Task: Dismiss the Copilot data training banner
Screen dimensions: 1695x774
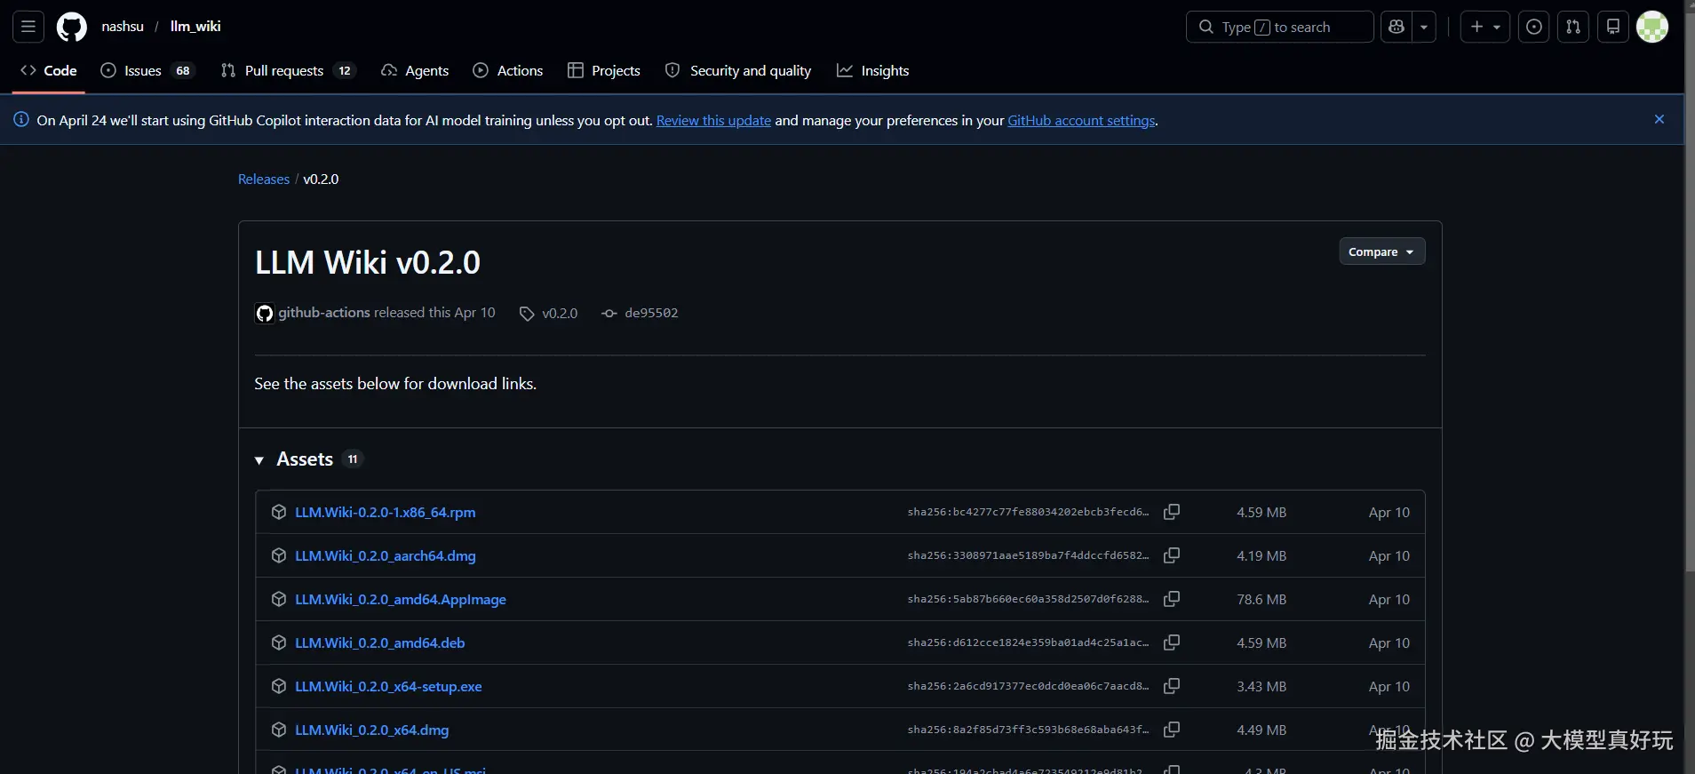Action: click(x=1659, y=119)
